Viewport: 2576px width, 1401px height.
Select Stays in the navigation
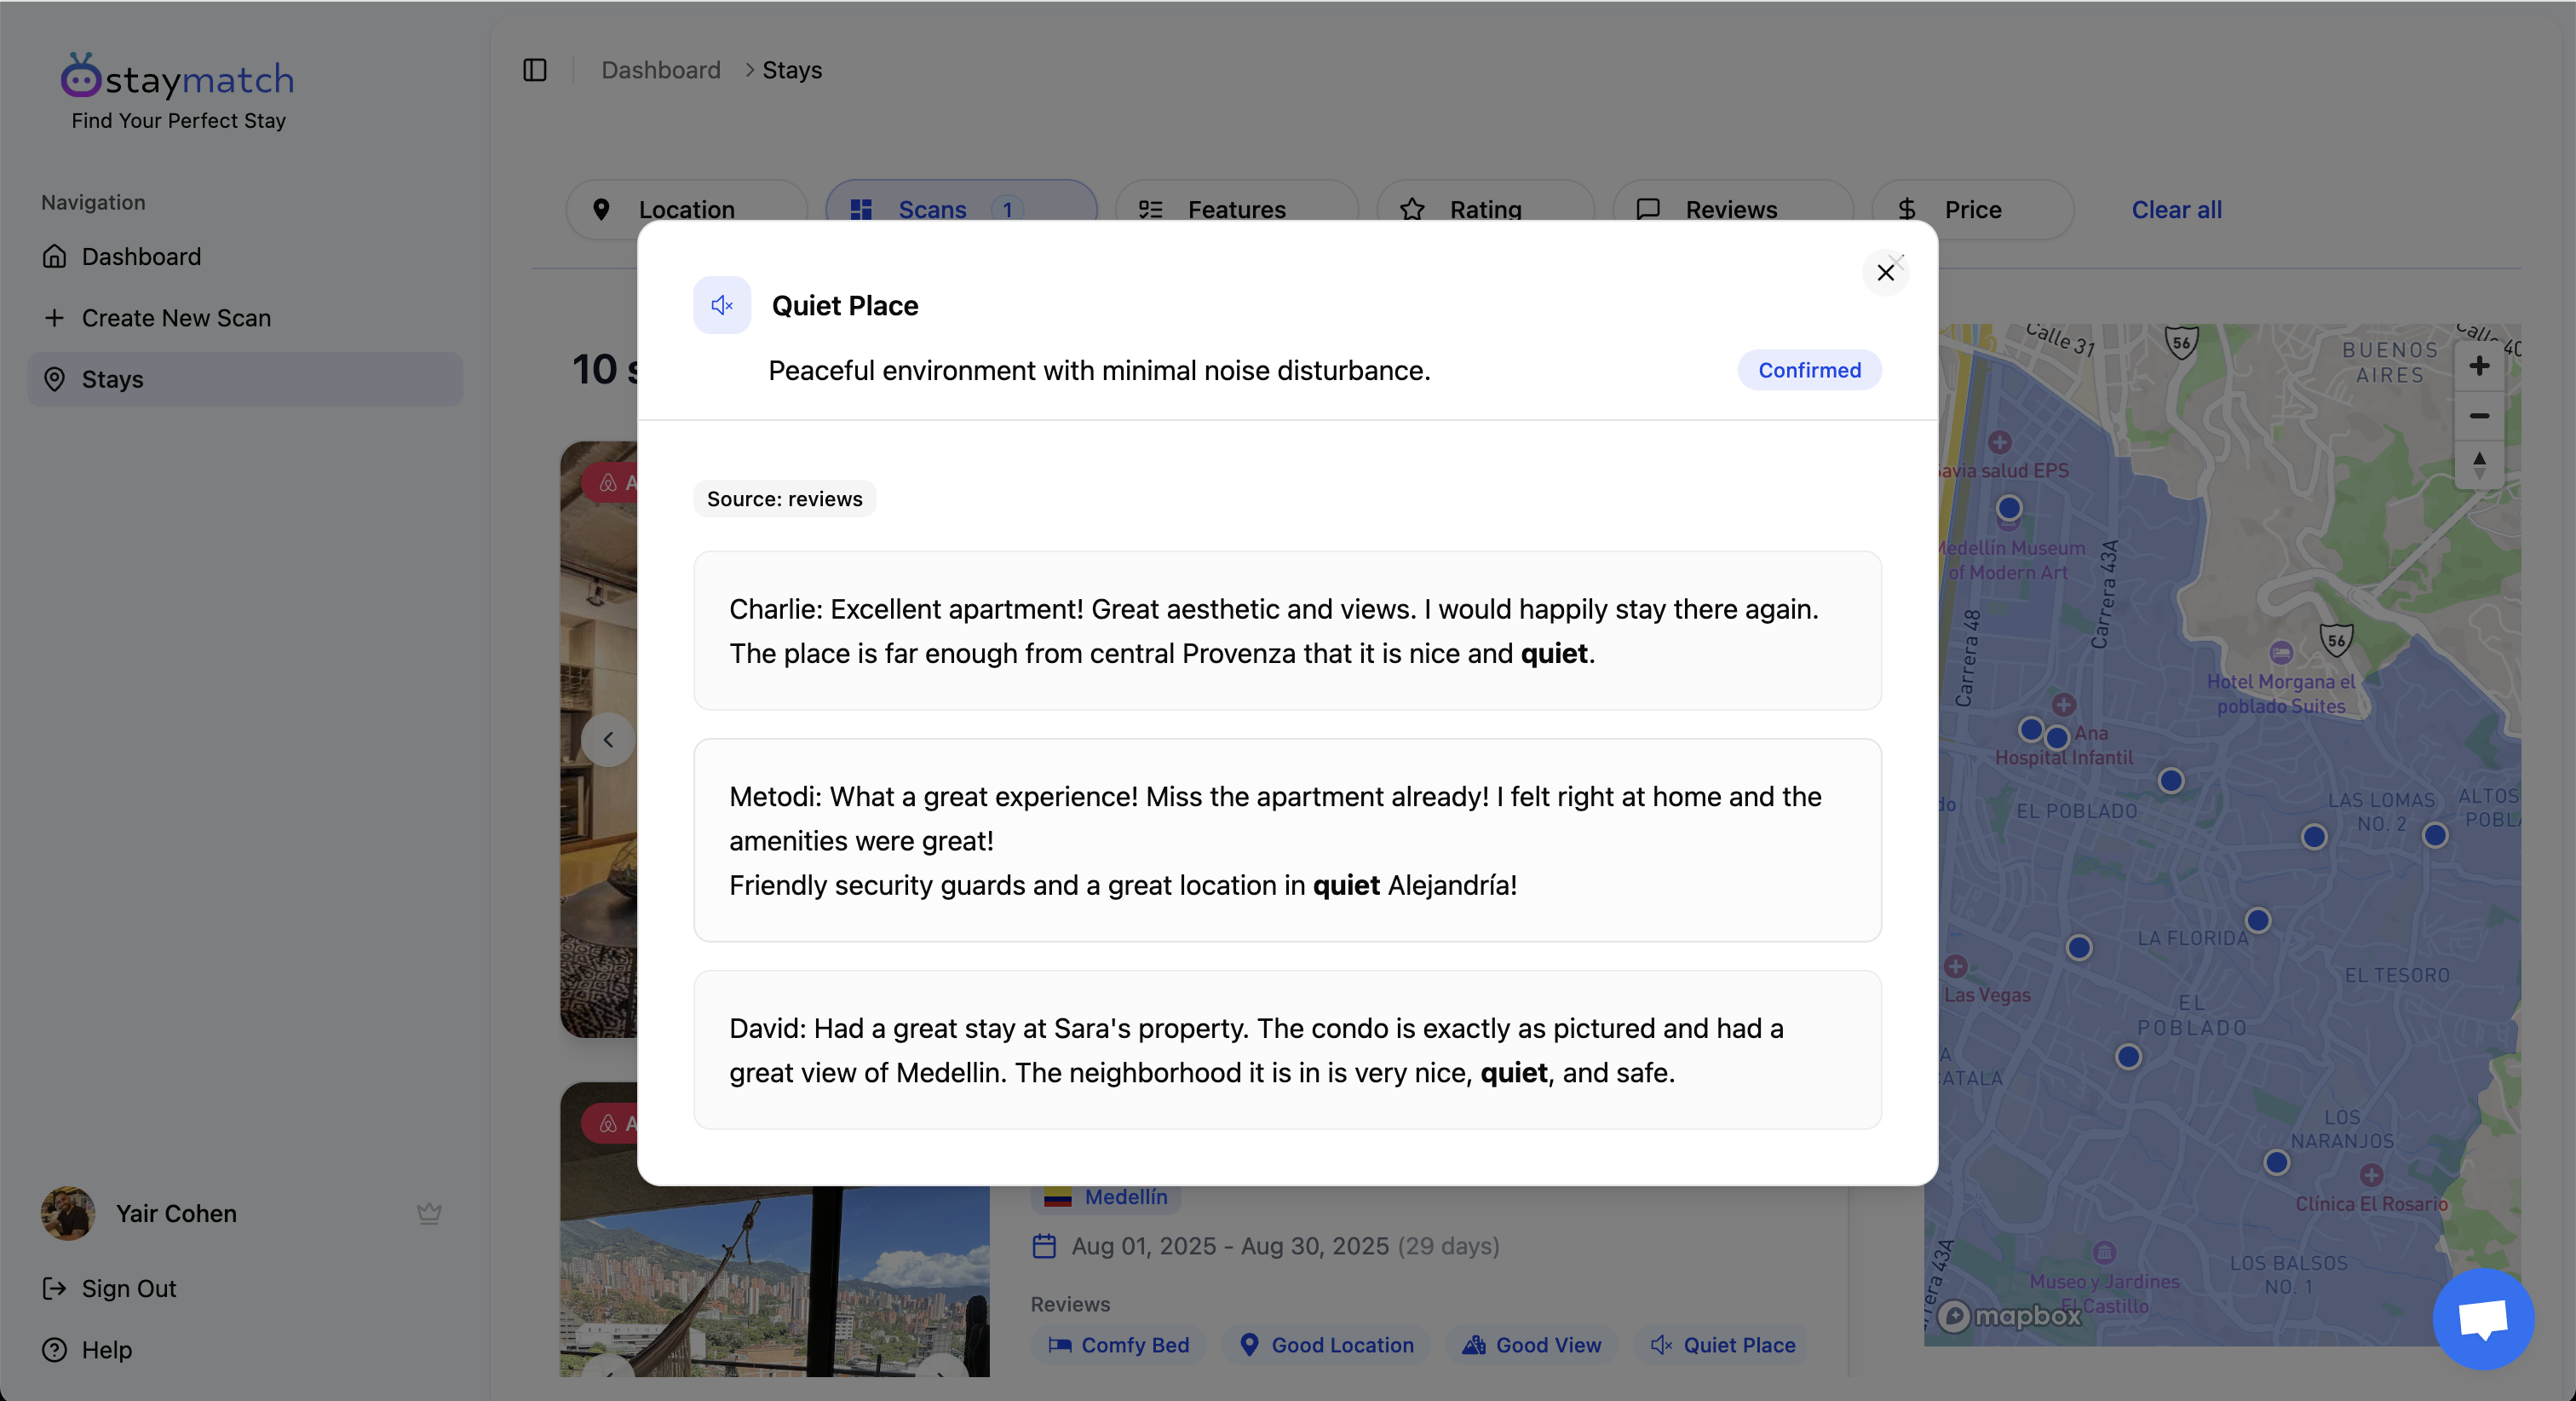245,379
